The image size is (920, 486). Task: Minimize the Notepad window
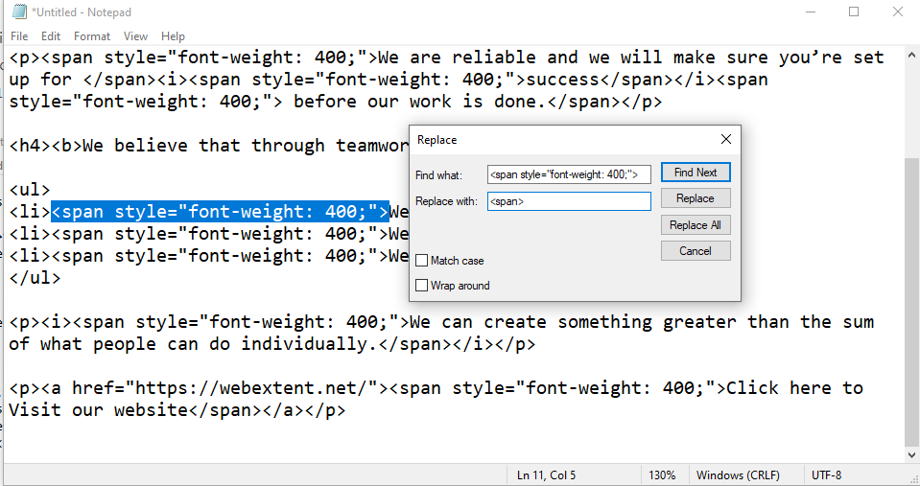click(x=812, y=12)
